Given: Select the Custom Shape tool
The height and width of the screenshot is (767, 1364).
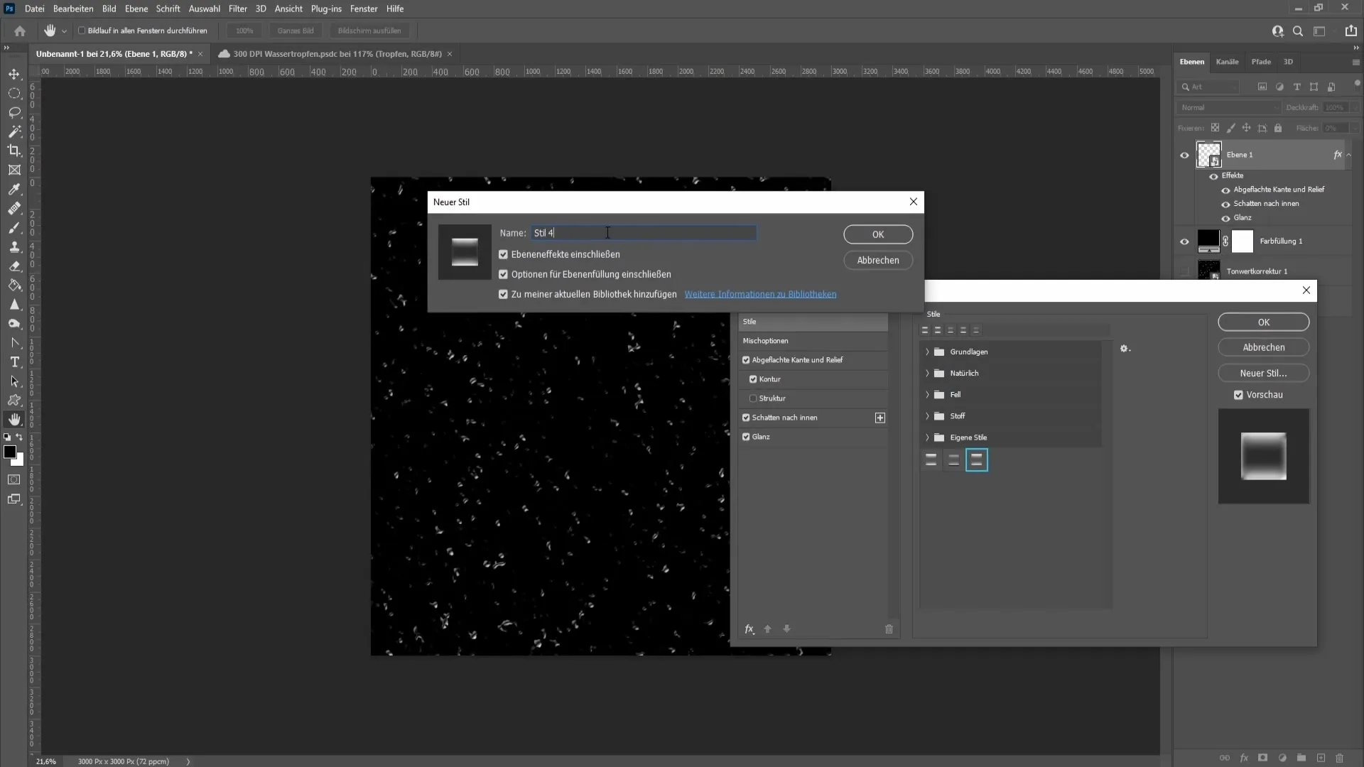Looking at the screenshot, I should 14,401.
